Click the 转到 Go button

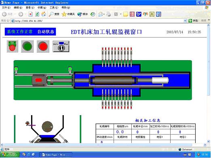(193, 21)
